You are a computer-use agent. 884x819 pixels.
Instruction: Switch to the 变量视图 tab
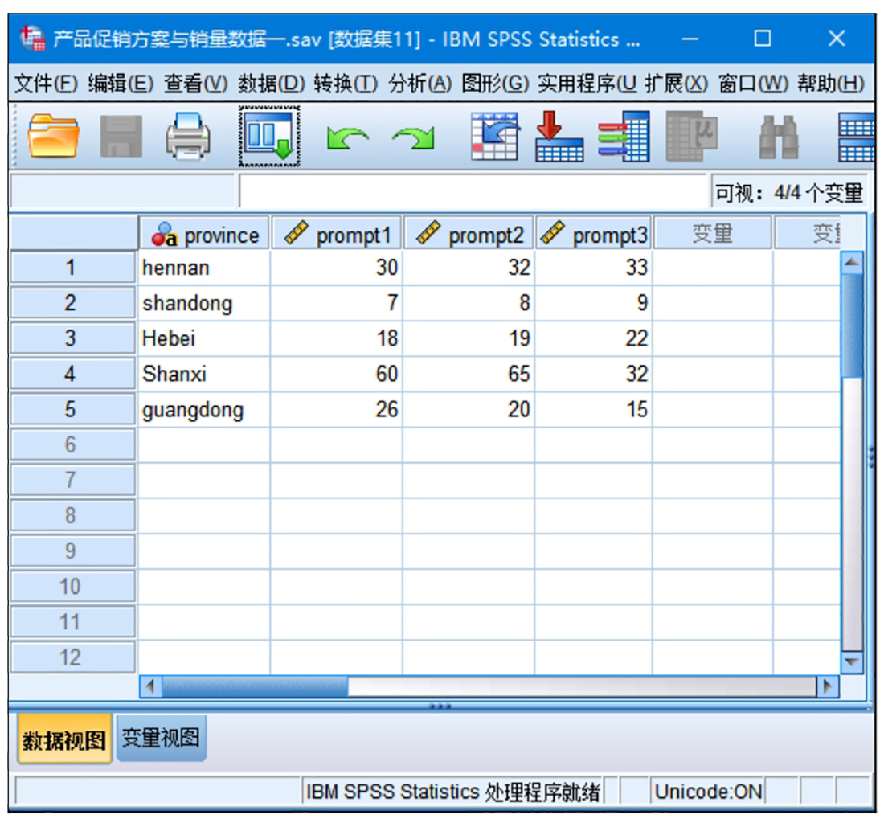161,738
